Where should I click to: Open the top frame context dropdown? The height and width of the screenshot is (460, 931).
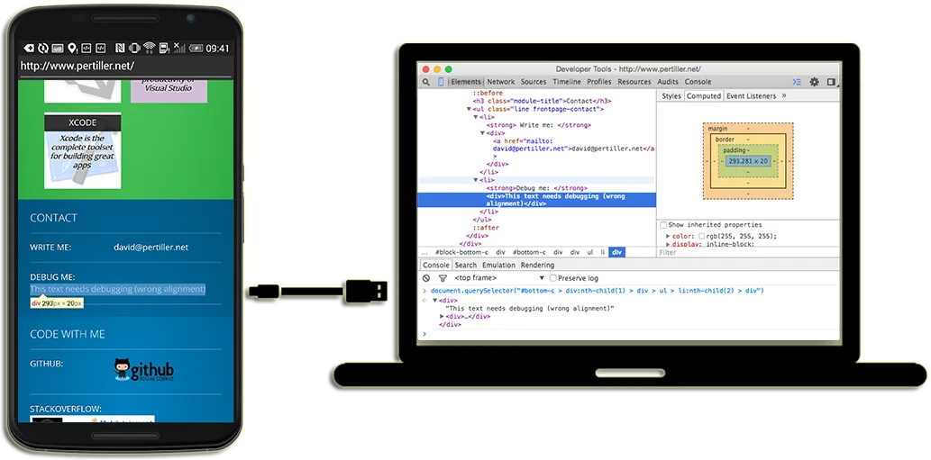tap(499, 278)
